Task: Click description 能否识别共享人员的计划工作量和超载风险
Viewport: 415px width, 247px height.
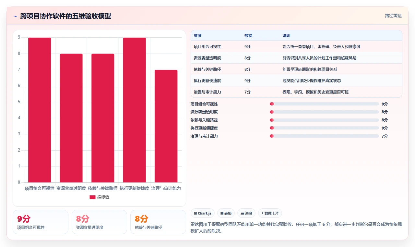Action: coord(319,58)
